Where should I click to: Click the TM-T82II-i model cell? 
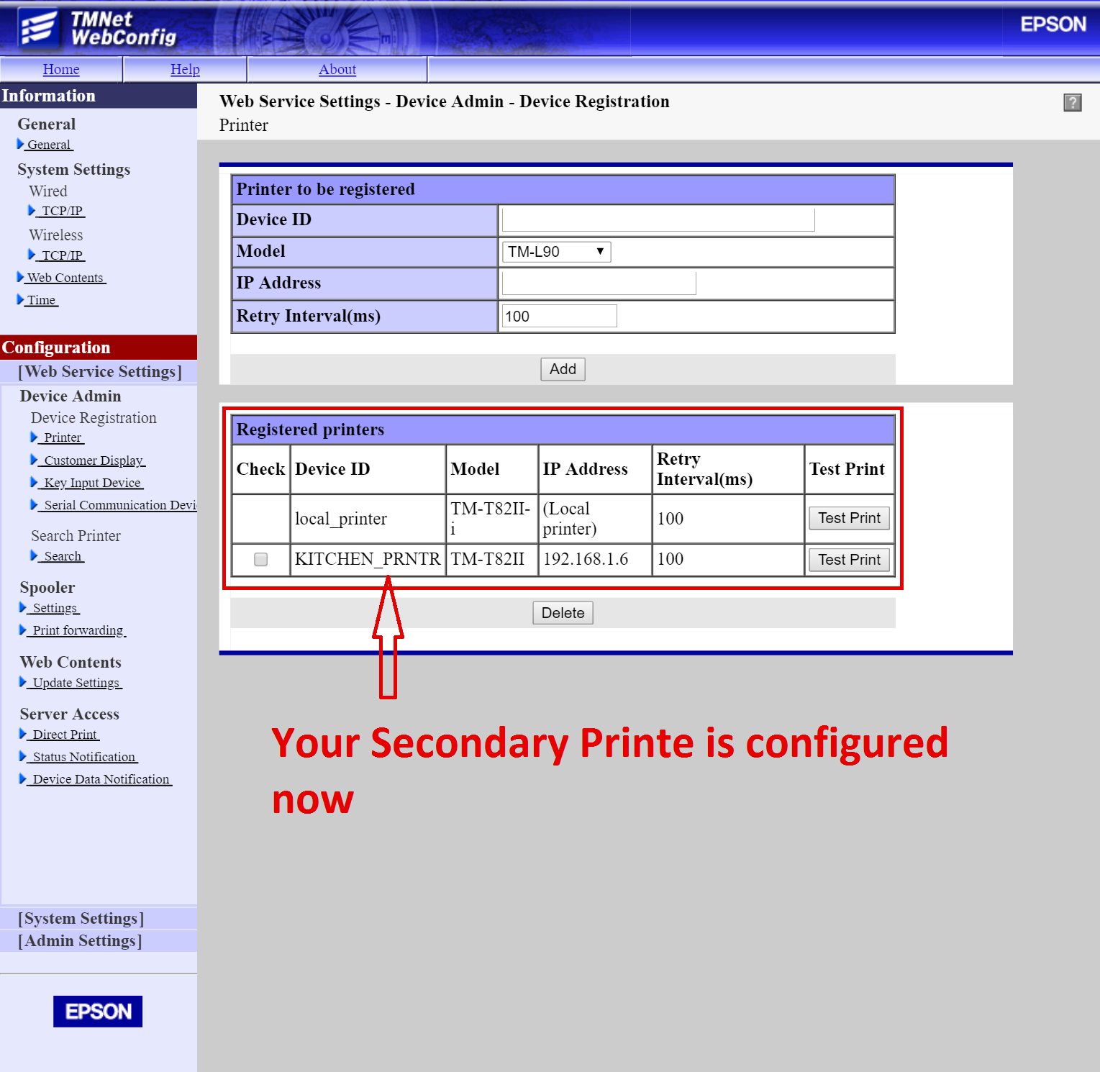click(491, 519)
